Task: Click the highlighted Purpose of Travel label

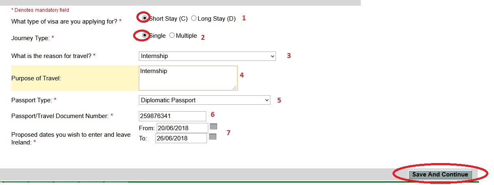Action: point(36,78)
